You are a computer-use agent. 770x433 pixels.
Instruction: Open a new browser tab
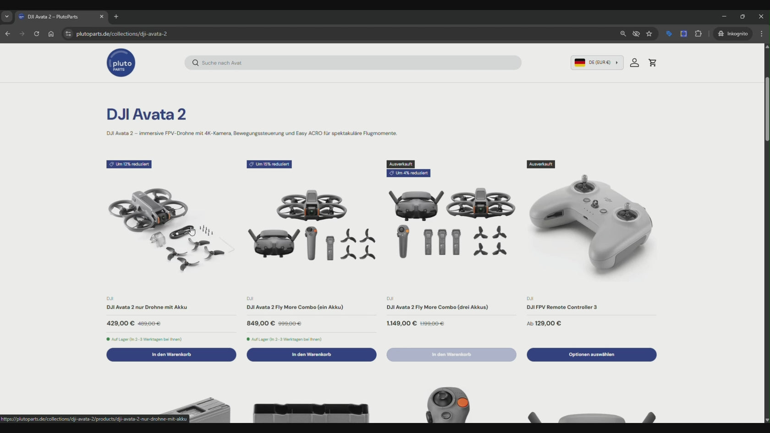(116, 16)
